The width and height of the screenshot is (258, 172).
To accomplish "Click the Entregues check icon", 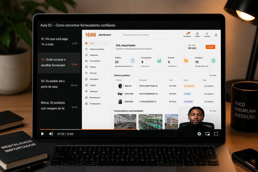I will tap(213, 61).
